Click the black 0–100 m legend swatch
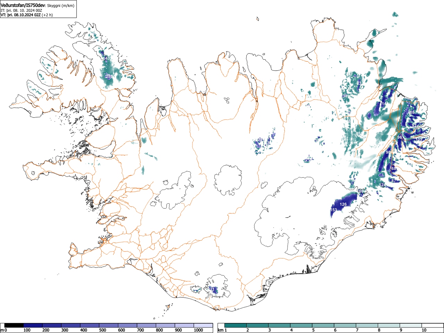This screenshot has height=333, width=444. pyautogui.click(x=14, y=325)
